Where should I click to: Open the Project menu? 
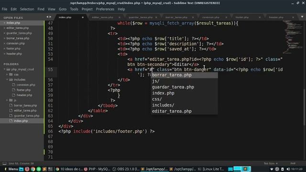[x=87, y=9]
